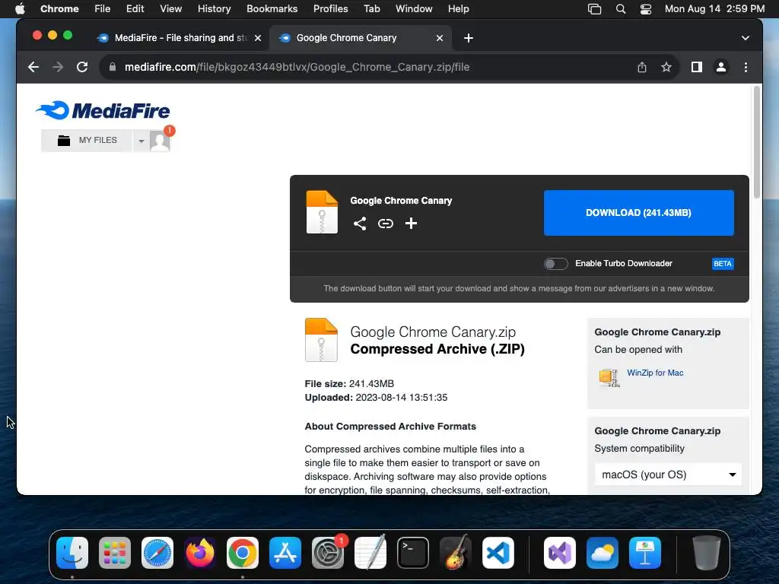Click the large zip icon beside Compressed Archive
The image size is (779, 584).
click(x=321, y=340)
